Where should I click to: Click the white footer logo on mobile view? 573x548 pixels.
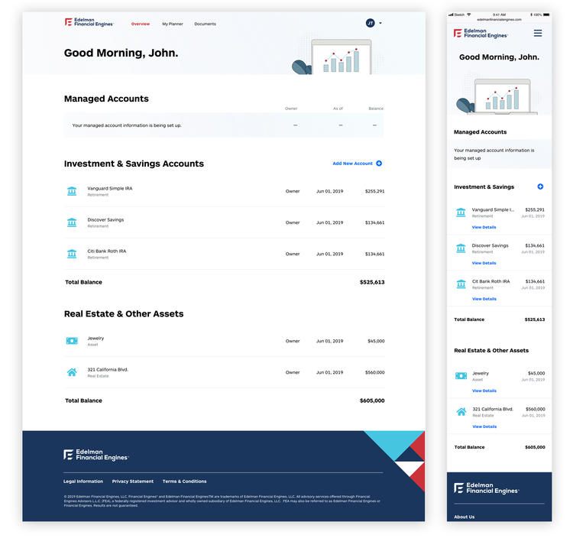(x=487, y=488)
